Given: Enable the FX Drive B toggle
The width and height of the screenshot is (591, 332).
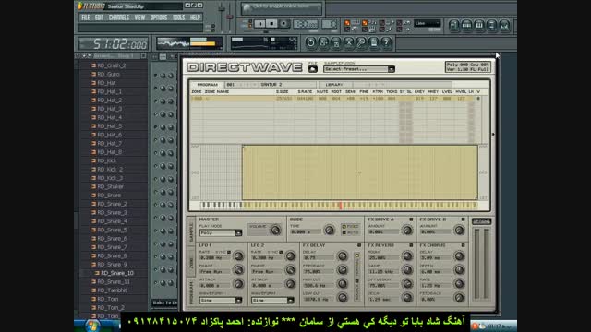Looking at the screenshot, I should [464, 219].
